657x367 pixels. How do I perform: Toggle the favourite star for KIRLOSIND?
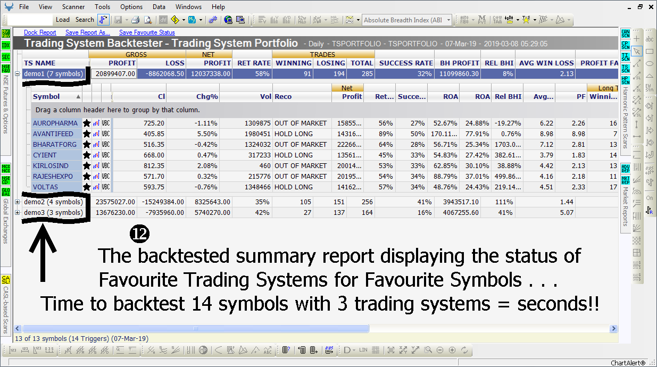point(87,165)
